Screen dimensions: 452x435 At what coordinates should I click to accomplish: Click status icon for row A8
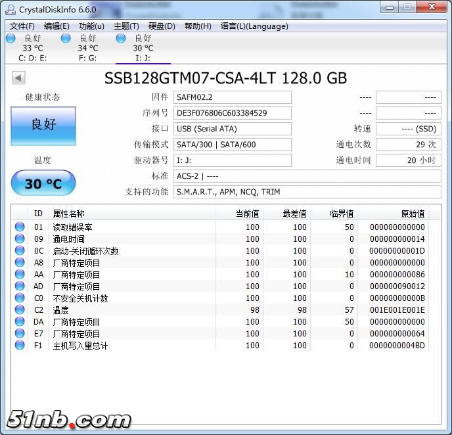20,262
